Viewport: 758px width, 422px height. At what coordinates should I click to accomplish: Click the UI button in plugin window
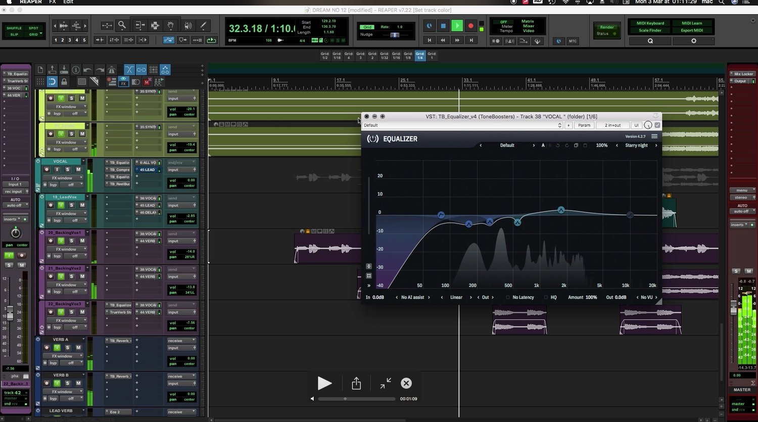tap(636, 125)
